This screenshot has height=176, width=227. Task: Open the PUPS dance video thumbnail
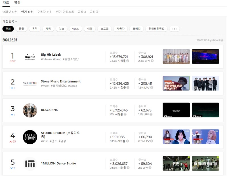coord(176,164)
